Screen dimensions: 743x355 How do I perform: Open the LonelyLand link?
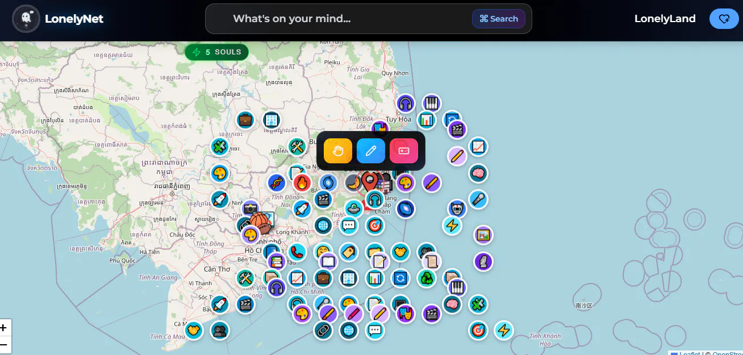tap(665, 19)
